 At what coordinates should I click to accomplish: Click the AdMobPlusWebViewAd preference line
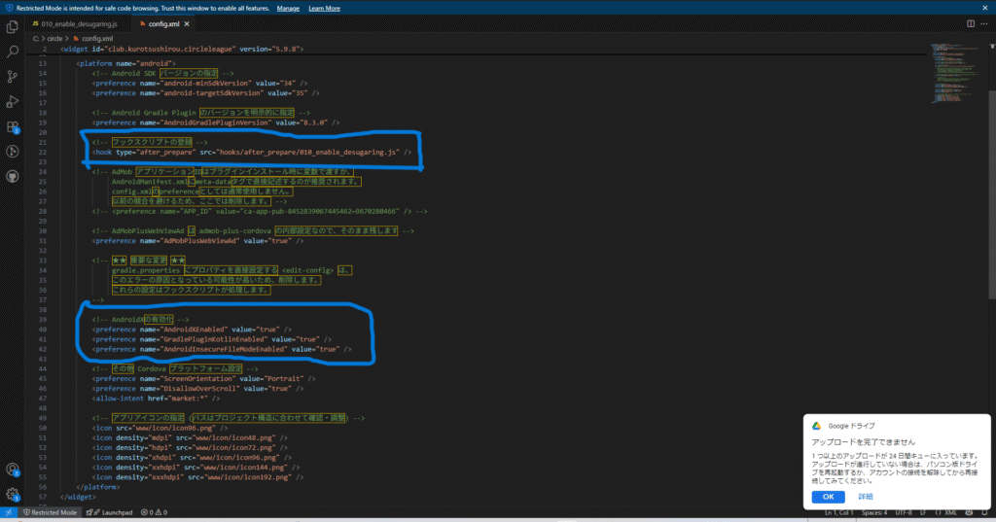(x=197, y=241)
